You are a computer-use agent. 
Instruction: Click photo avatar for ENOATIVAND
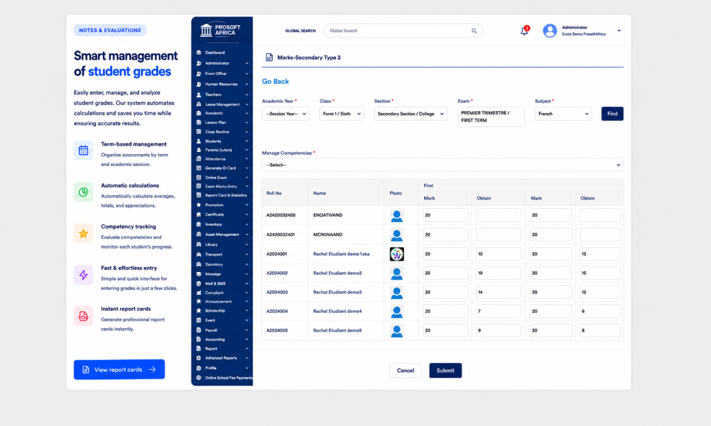coord(396,216)
